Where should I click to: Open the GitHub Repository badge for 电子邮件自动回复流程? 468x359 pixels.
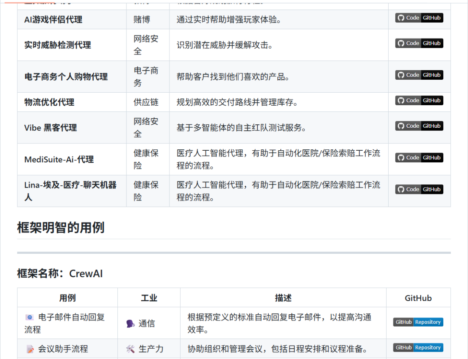(x=418, y=322)
